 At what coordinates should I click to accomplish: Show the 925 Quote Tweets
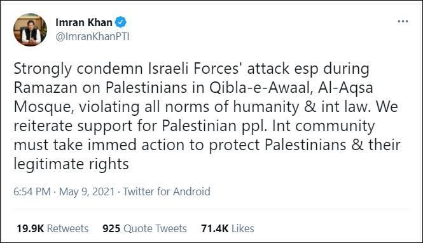click(144, 228)
